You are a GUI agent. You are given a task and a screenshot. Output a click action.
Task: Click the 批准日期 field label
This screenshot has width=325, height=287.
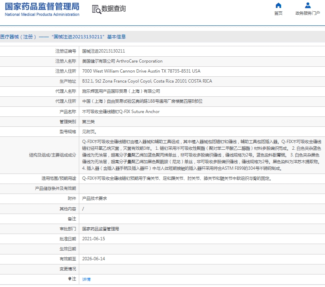[68, 239]
